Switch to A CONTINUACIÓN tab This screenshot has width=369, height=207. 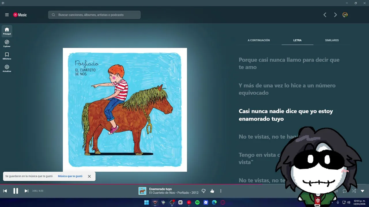coord(259,40)
